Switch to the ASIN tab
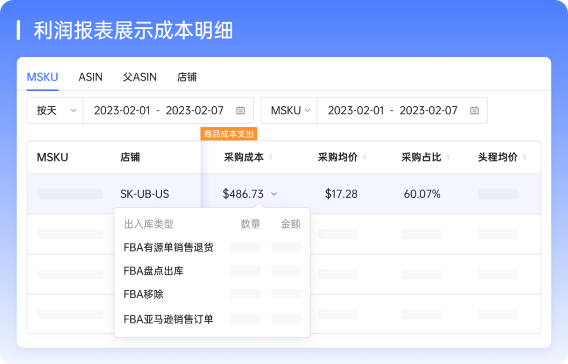The image size is (568, 364). click(90, 77)
